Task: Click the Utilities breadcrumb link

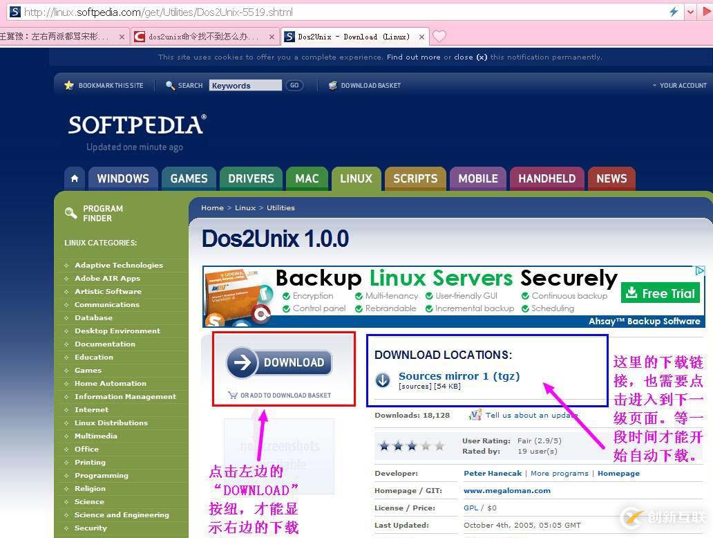Action: coord(281,207)
